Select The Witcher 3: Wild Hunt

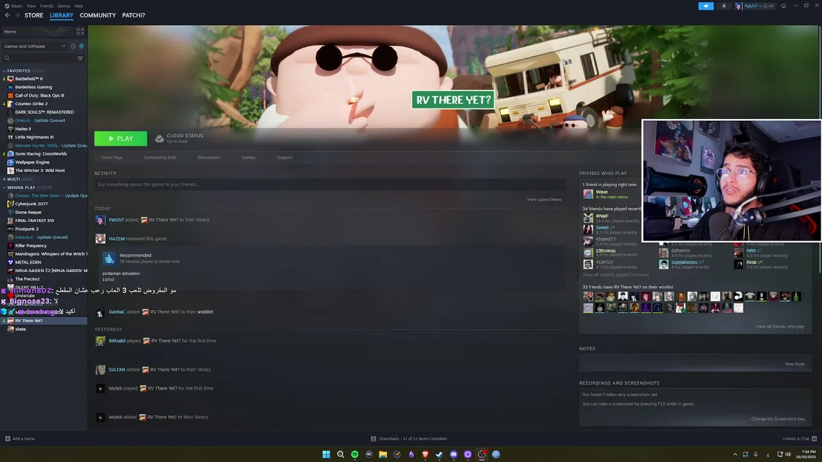click(40, 171)
